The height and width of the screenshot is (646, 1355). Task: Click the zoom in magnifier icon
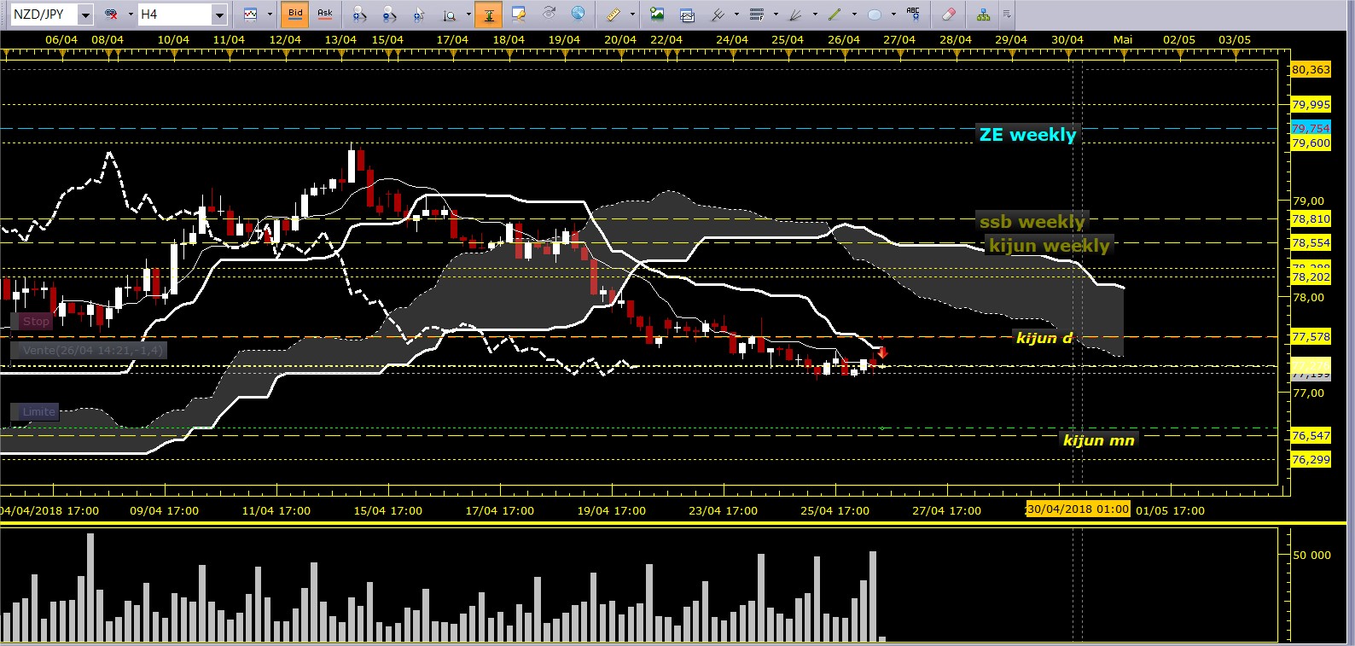(x=359, y=15)
